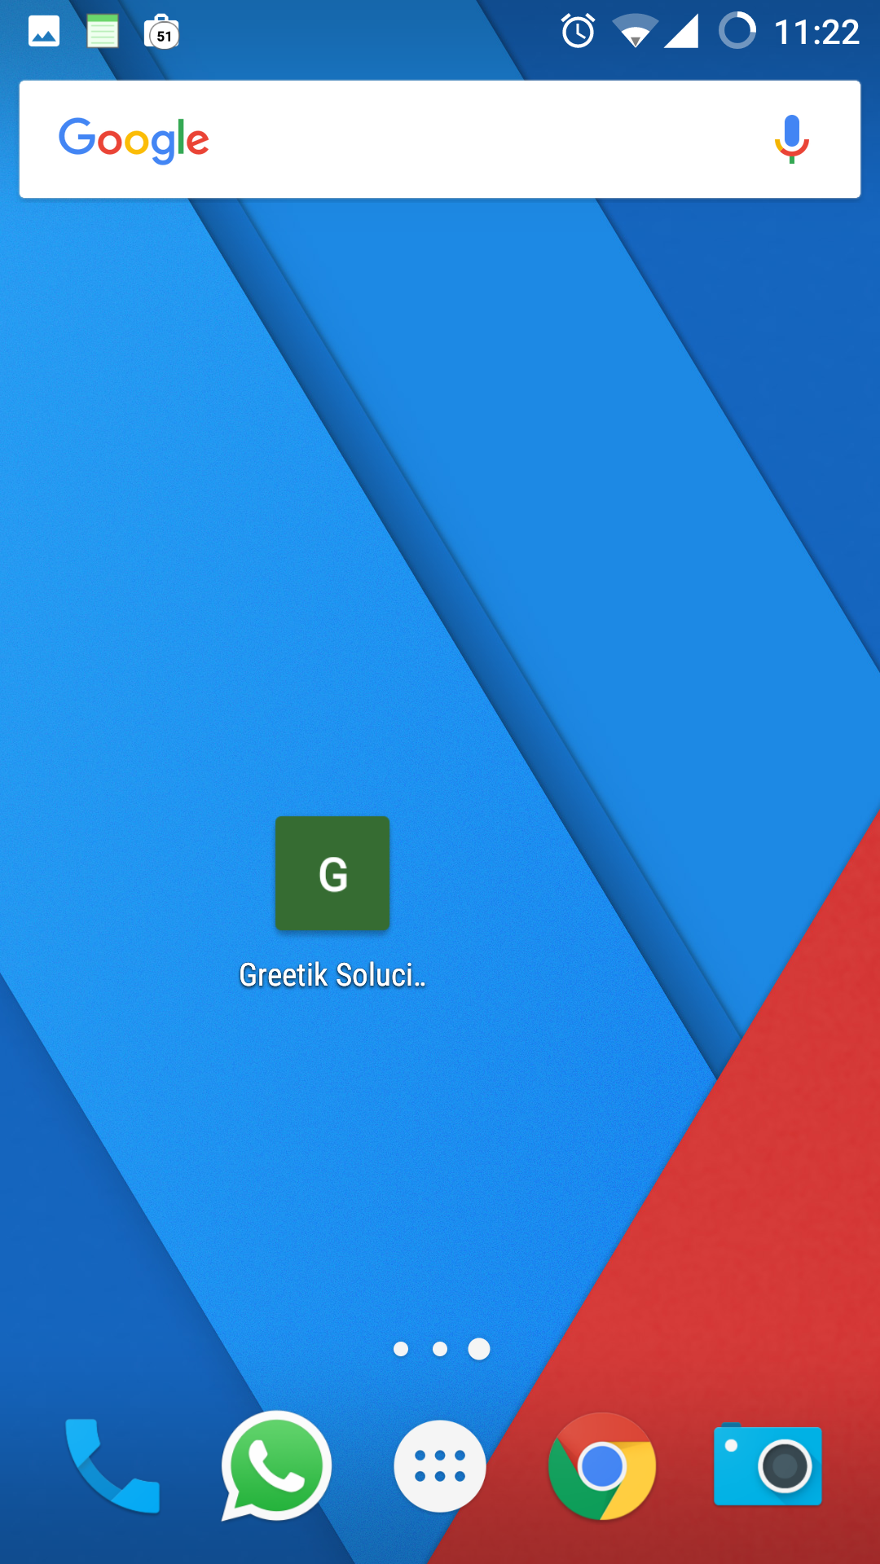Viewport: 880px width, 1564px height.
Task: Tap the alarm clock status icon
Action: tap(578, 33)
